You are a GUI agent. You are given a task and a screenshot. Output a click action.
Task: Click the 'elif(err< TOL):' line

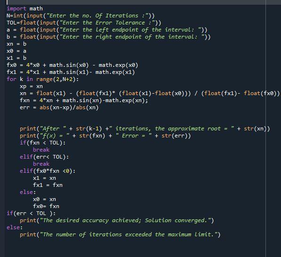44,157
